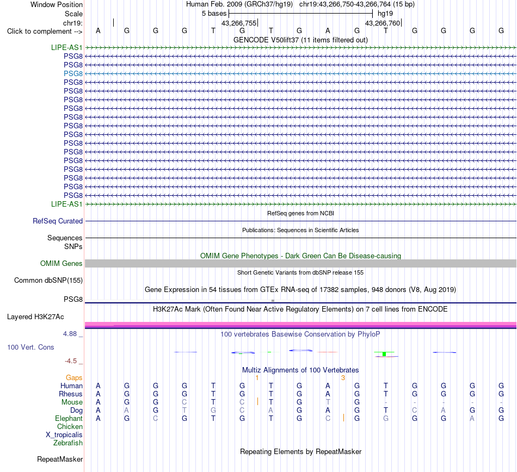Open the H3K27Ac Mark ENCODE track title
The width and height of the screenshot is (517, 472).
pos(300,309)
